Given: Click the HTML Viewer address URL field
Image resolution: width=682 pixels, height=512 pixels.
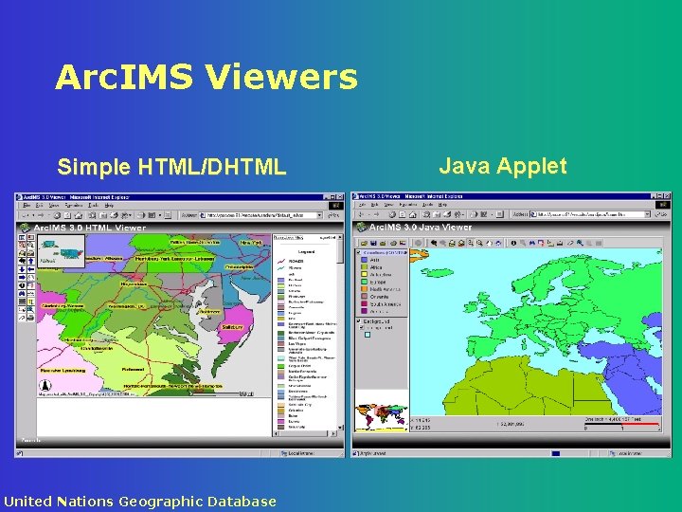Looking at the screenshot, I should point(261,215).
